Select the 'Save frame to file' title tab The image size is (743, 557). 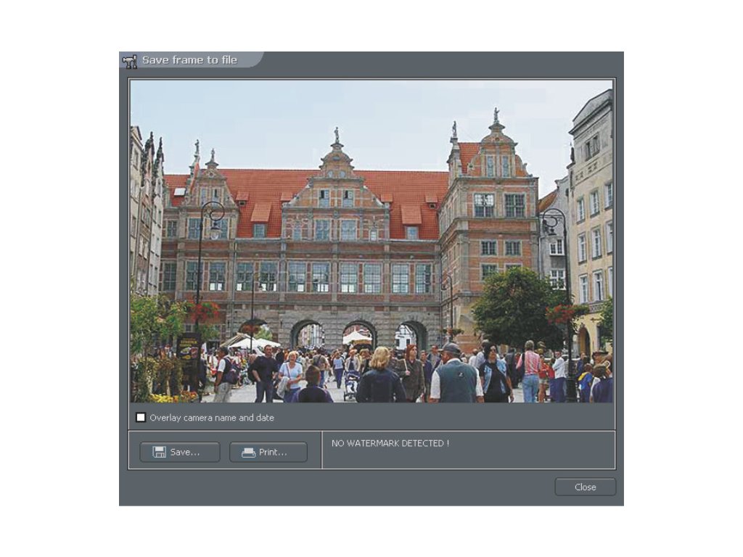click(189, 60)
